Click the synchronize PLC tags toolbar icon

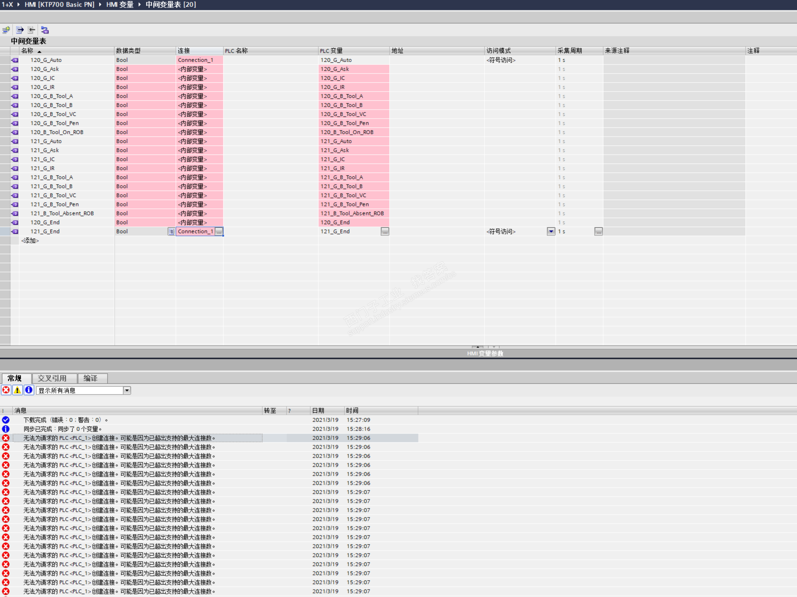tap(45, 30)
